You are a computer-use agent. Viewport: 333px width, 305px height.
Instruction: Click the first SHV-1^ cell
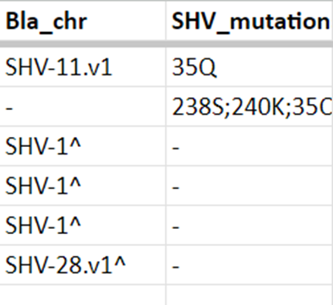(x=83, y=146)
